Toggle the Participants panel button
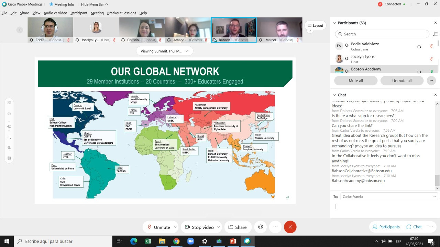The height and width of the screenshot is (247, 440). tap(386, 227)
